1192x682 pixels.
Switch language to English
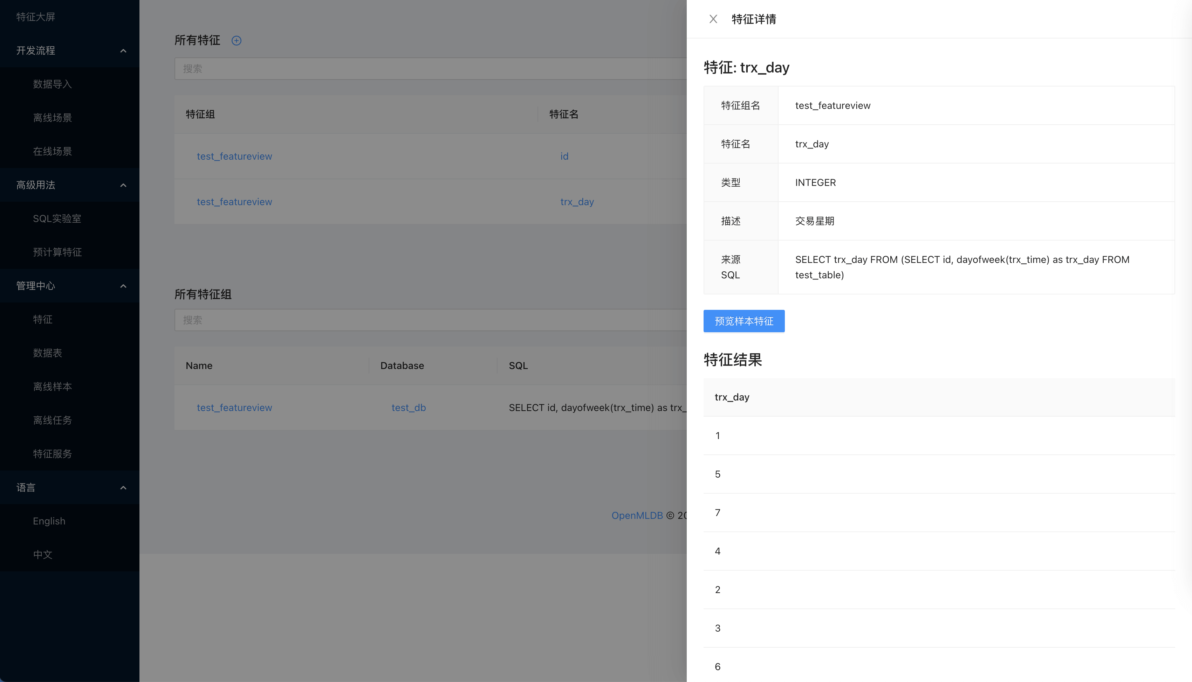point(49,521)
